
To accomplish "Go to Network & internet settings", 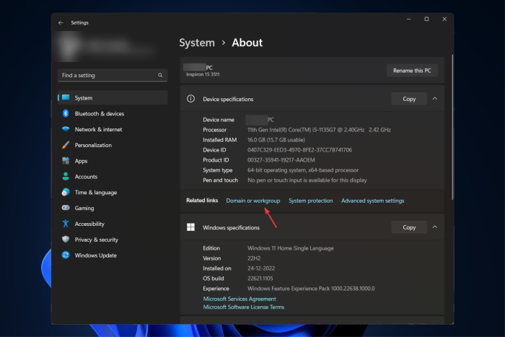I will (x=113, y=129).
